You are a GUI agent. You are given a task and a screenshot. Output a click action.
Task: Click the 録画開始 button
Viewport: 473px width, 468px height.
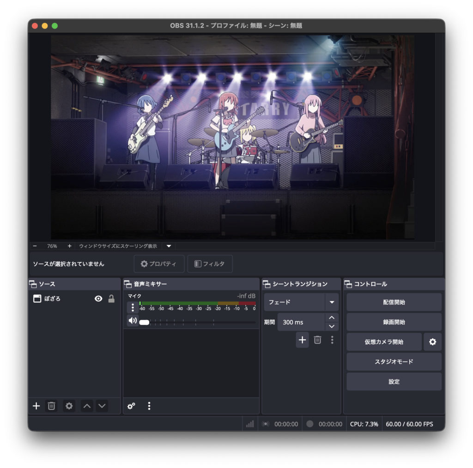(x=394, y=322)
